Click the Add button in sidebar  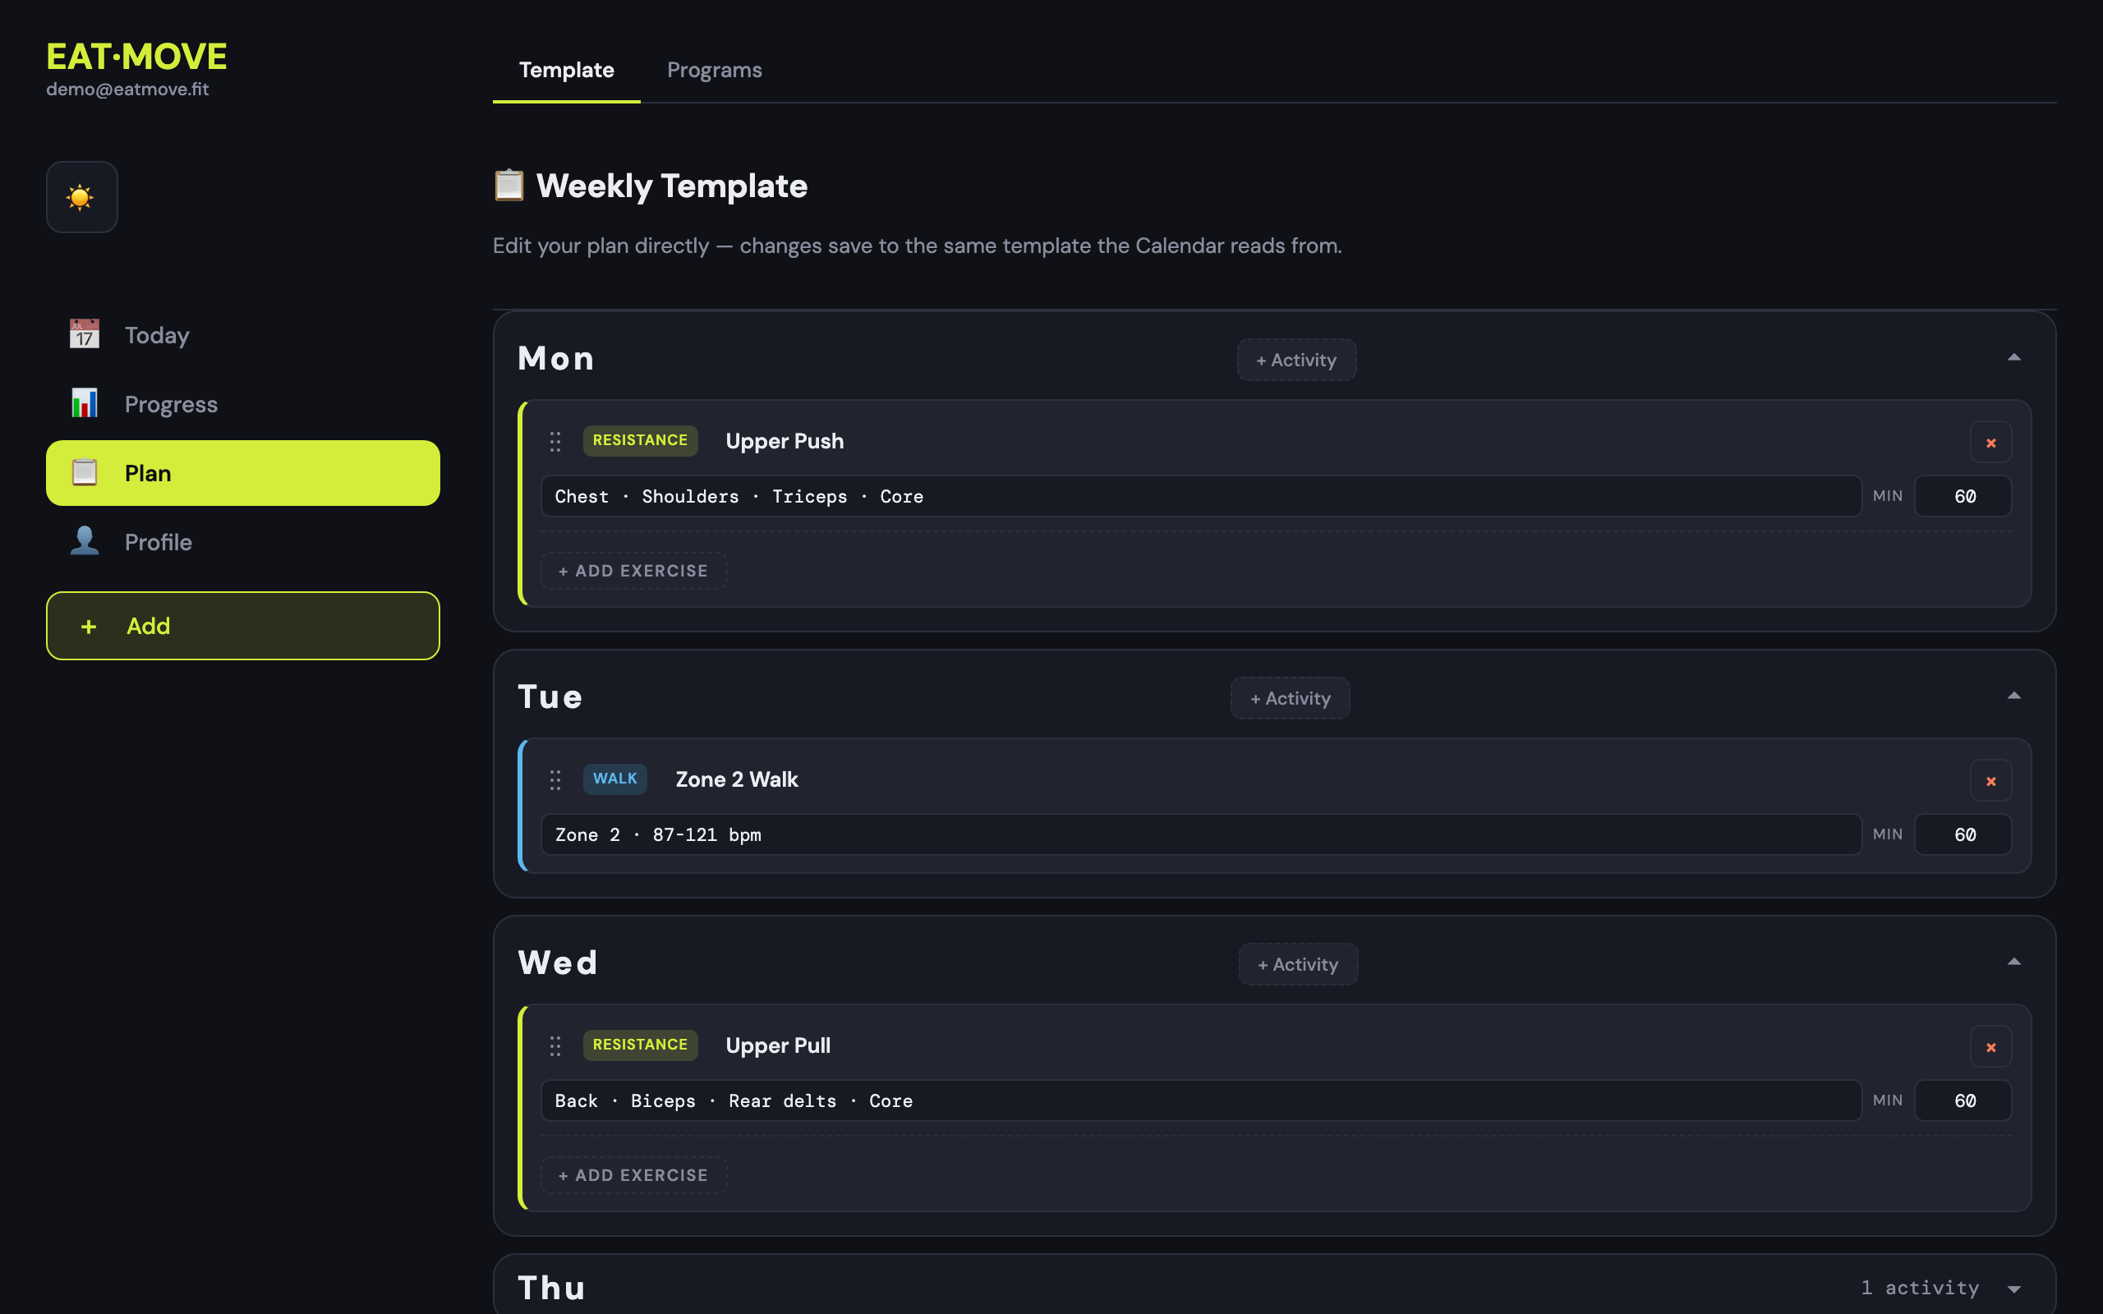[242, 626]
